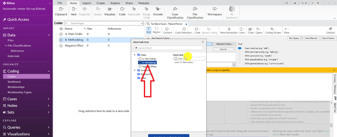Collapse the Coding section in sidebar
The image size is (337, 137).
(49, 71)
